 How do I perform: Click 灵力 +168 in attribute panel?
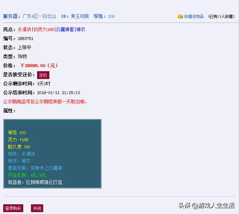tap(18, 139)
